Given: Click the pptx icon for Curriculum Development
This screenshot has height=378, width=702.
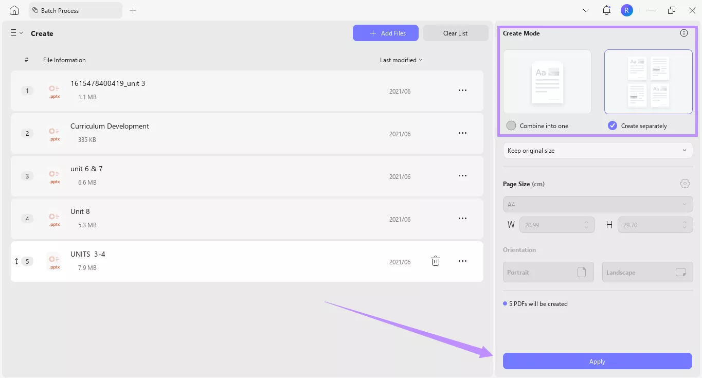Looking at the screenshot, I should click(x=53, y=133).
